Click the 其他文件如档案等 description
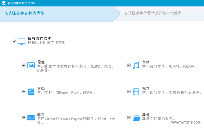Screen dimensions: 204x128 click(159, 119)
